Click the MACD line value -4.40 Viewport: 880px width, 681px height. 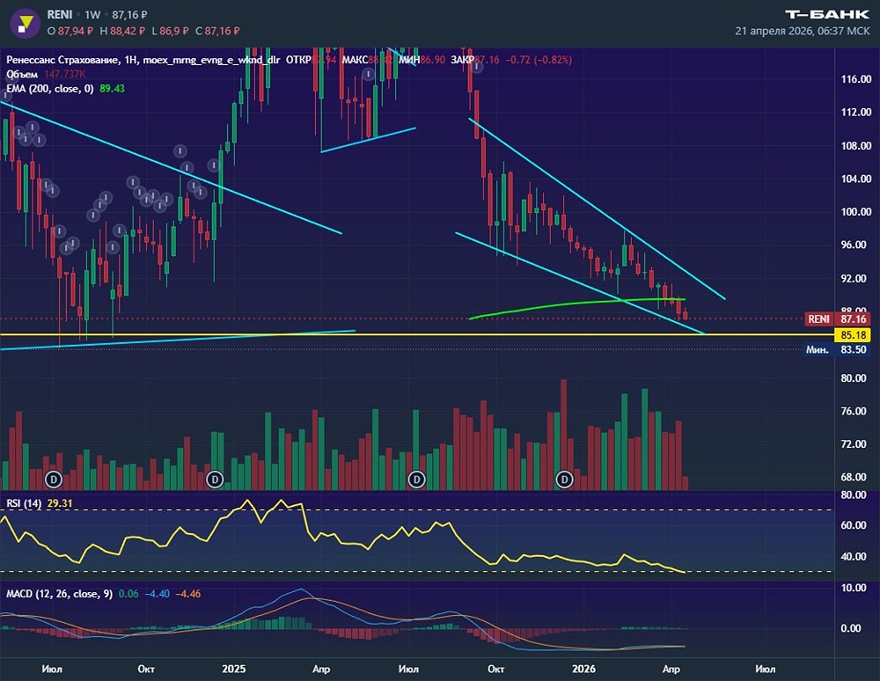click(x=158, y=594)
